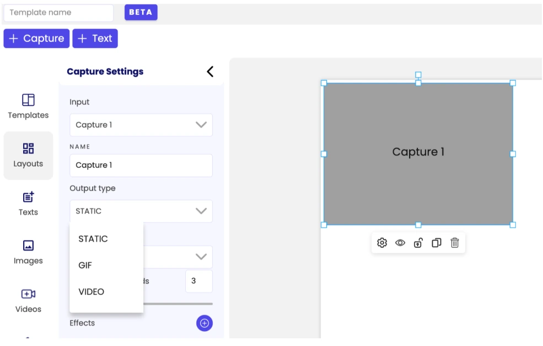Click the number field showing 3
Image resolution: width=543 pixels, height=346 pixels.
(x=199, y=281)
